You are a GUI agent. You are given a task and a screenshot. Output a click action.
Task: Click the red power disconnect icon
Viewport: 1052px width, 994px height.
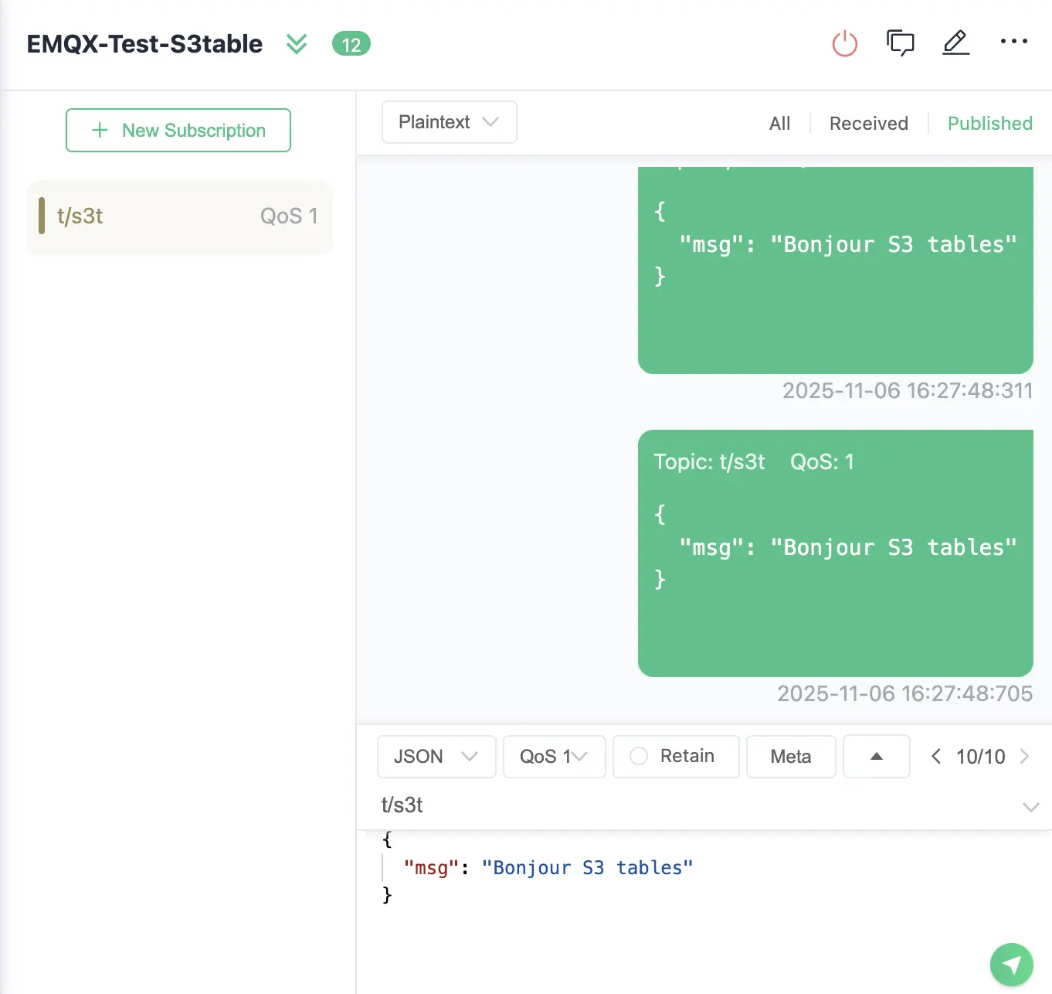844,43
